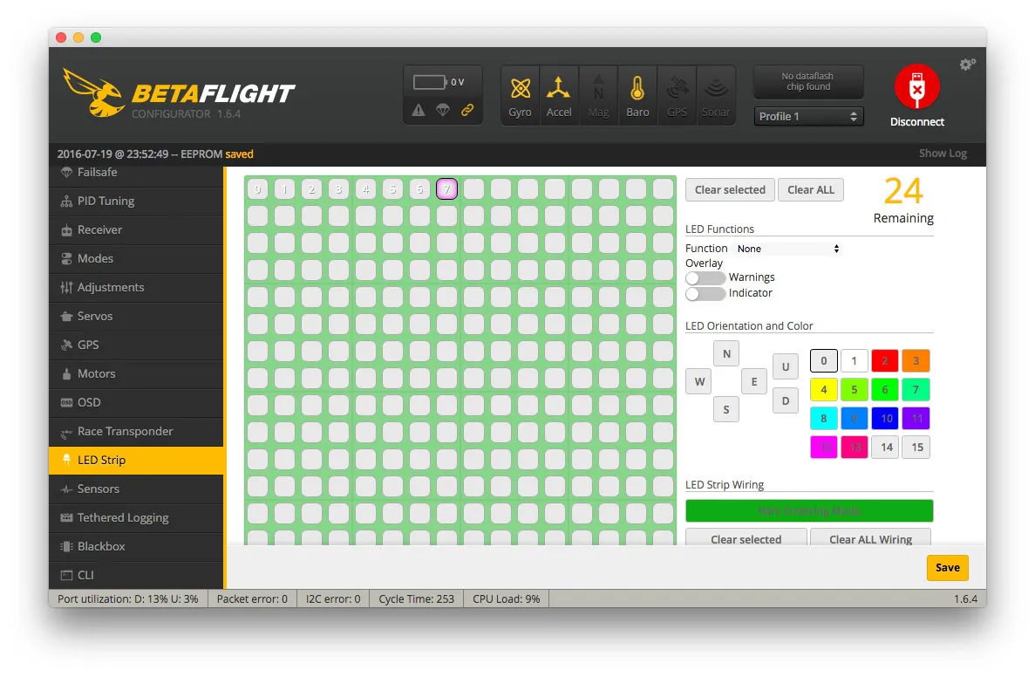Select red color swatch number 2

coord(885,361)
